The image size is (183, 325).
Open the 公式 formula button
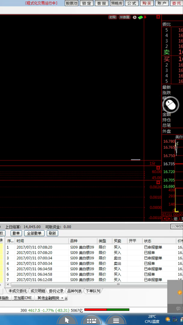click(132, 3)
